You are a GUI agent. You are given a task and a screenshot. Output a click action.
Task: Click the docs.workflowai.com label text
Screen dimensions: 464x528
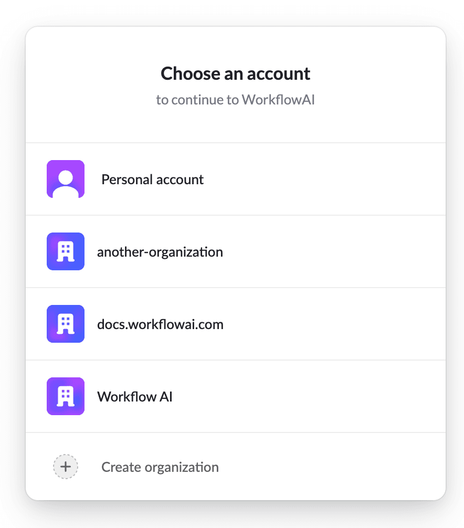(160, 324)
